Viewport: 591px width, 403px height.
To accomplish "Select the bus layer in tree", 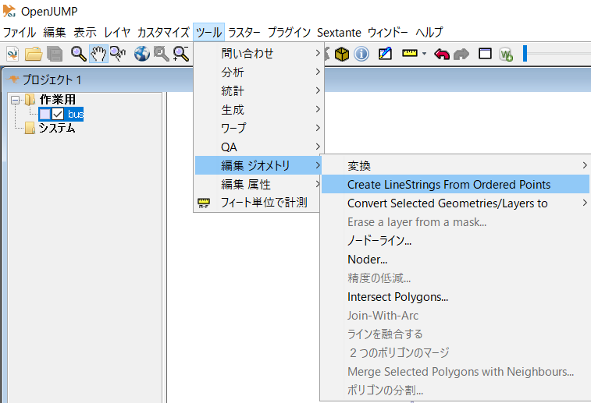I will (x=76, y=114).
